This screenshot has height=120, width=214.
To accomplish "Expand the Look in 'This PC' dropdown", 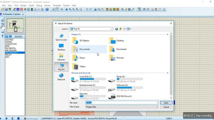I will coord(111,29).
